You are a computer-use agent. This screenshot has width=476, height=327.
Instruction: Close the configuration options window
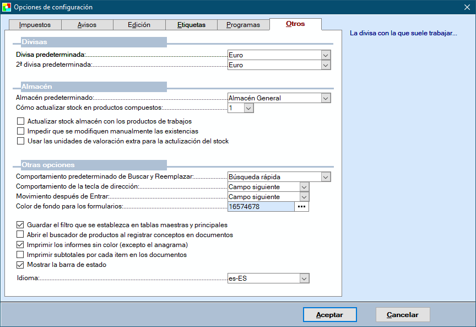[x=466, y=7]
